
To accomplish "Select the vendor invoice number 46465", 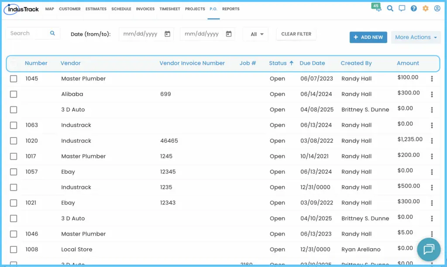I will 169,141.
